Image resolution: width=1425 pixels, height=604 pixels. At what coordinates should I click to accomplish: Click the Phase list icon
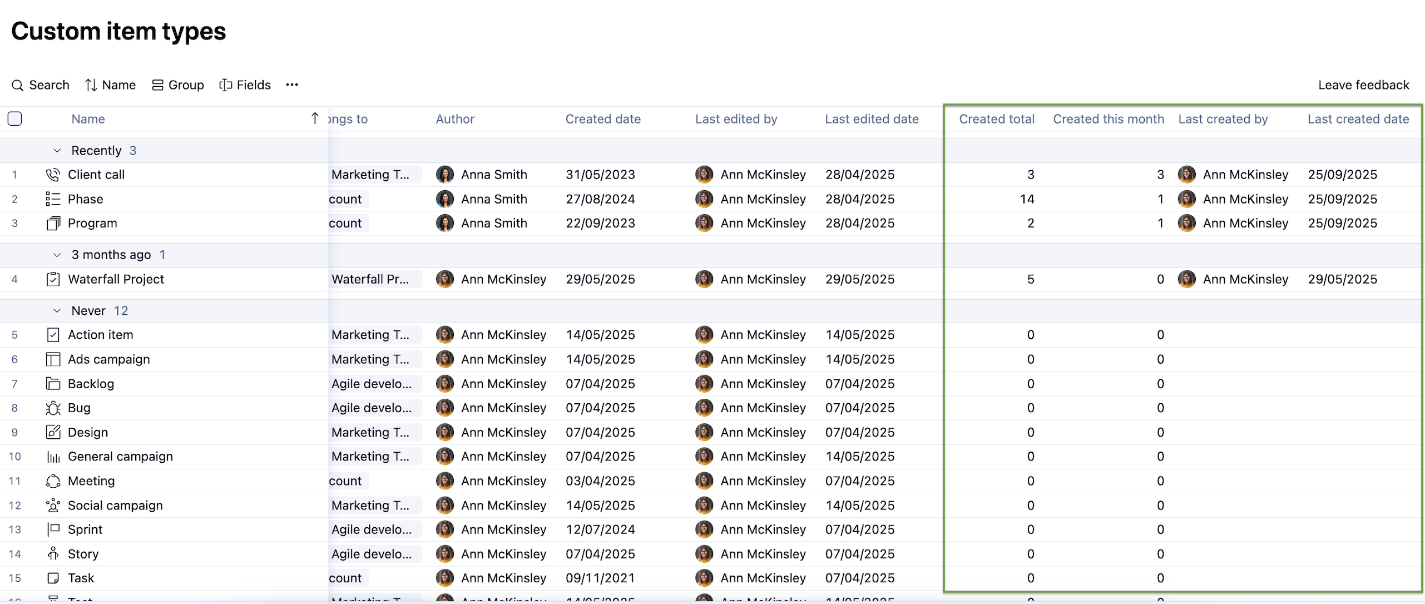[x=53, y=199]
